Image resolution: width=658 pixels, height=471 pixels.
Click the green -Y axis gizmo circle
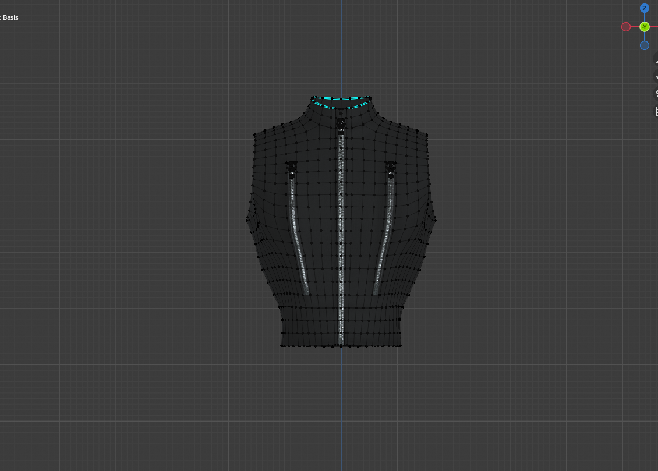coord(645,27)
